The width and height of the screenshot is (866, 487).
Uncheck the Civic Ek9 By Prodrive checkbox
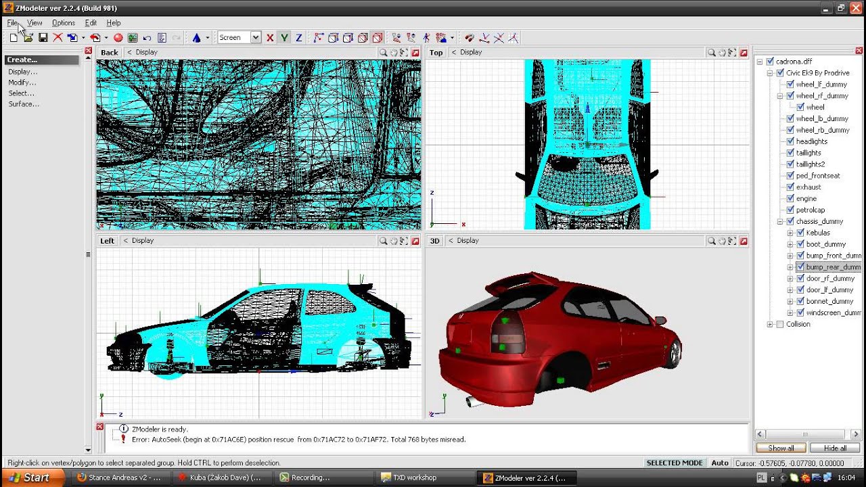[x=780, y=73]
